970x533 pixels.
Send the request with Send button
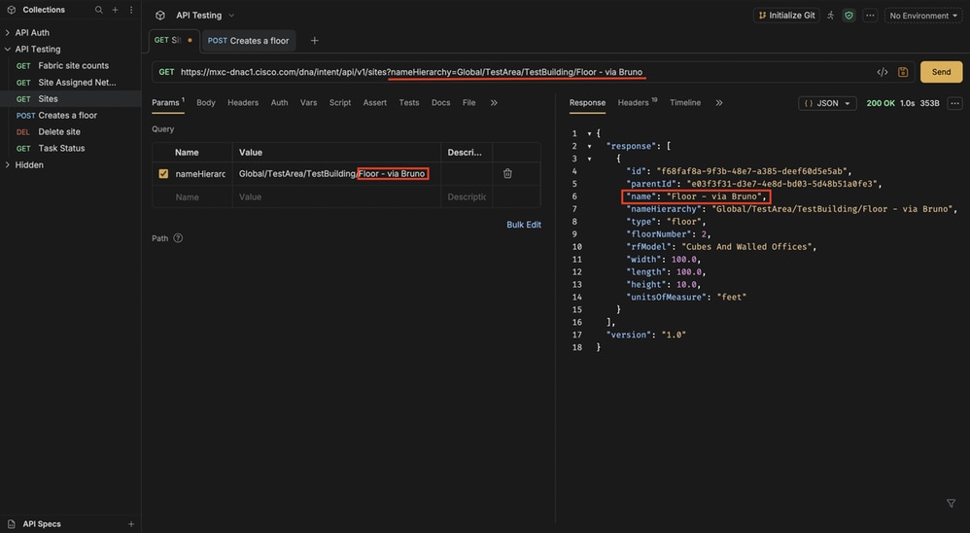942,72
